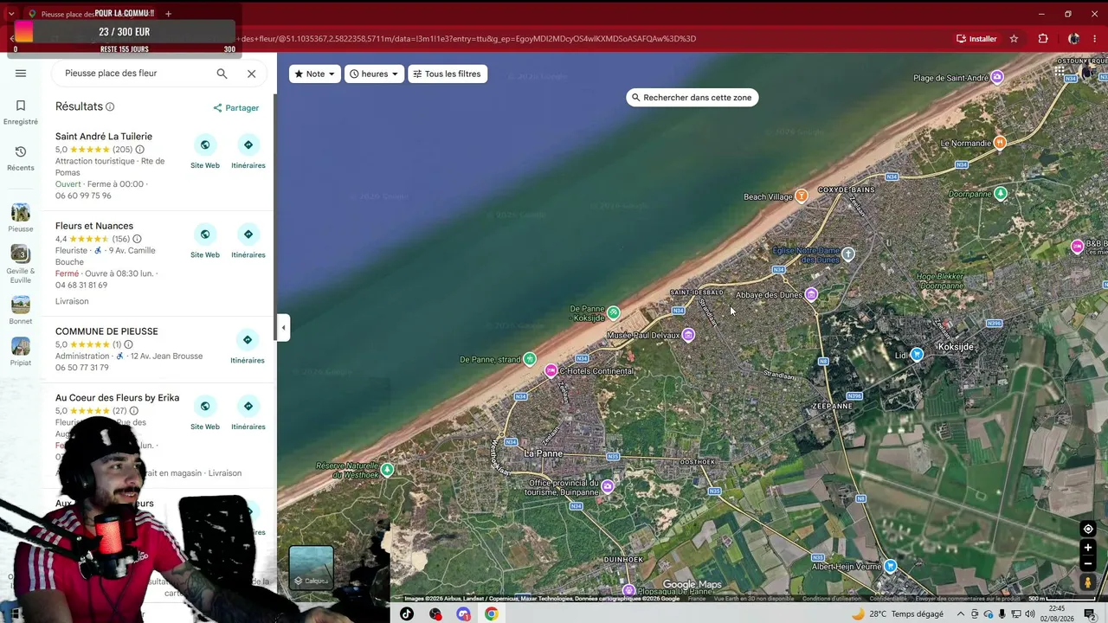
Task: Open Site Web for Saint André La Tuilerie
Action: pyautogui.click(x=205, y=151)
